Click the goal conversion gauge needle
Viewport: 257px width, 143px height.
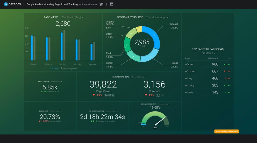[160, 121]
